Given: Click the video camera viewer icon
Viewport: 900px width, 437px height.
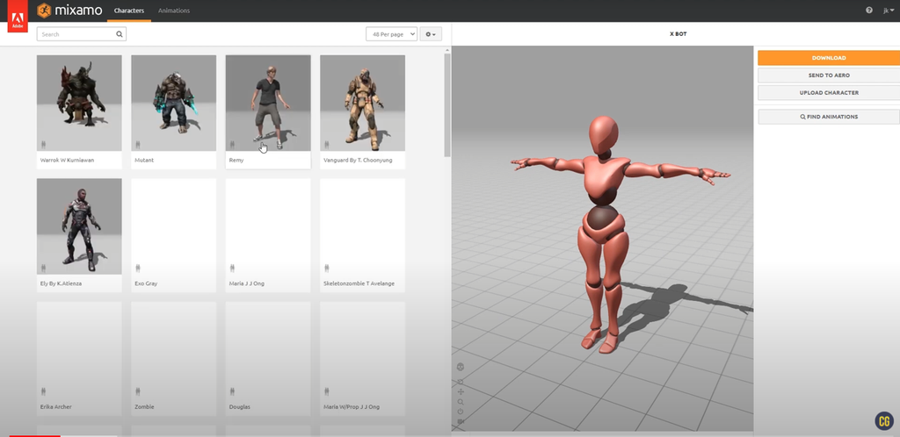Looking at the screenshot, I should click(x=461, y=421).
